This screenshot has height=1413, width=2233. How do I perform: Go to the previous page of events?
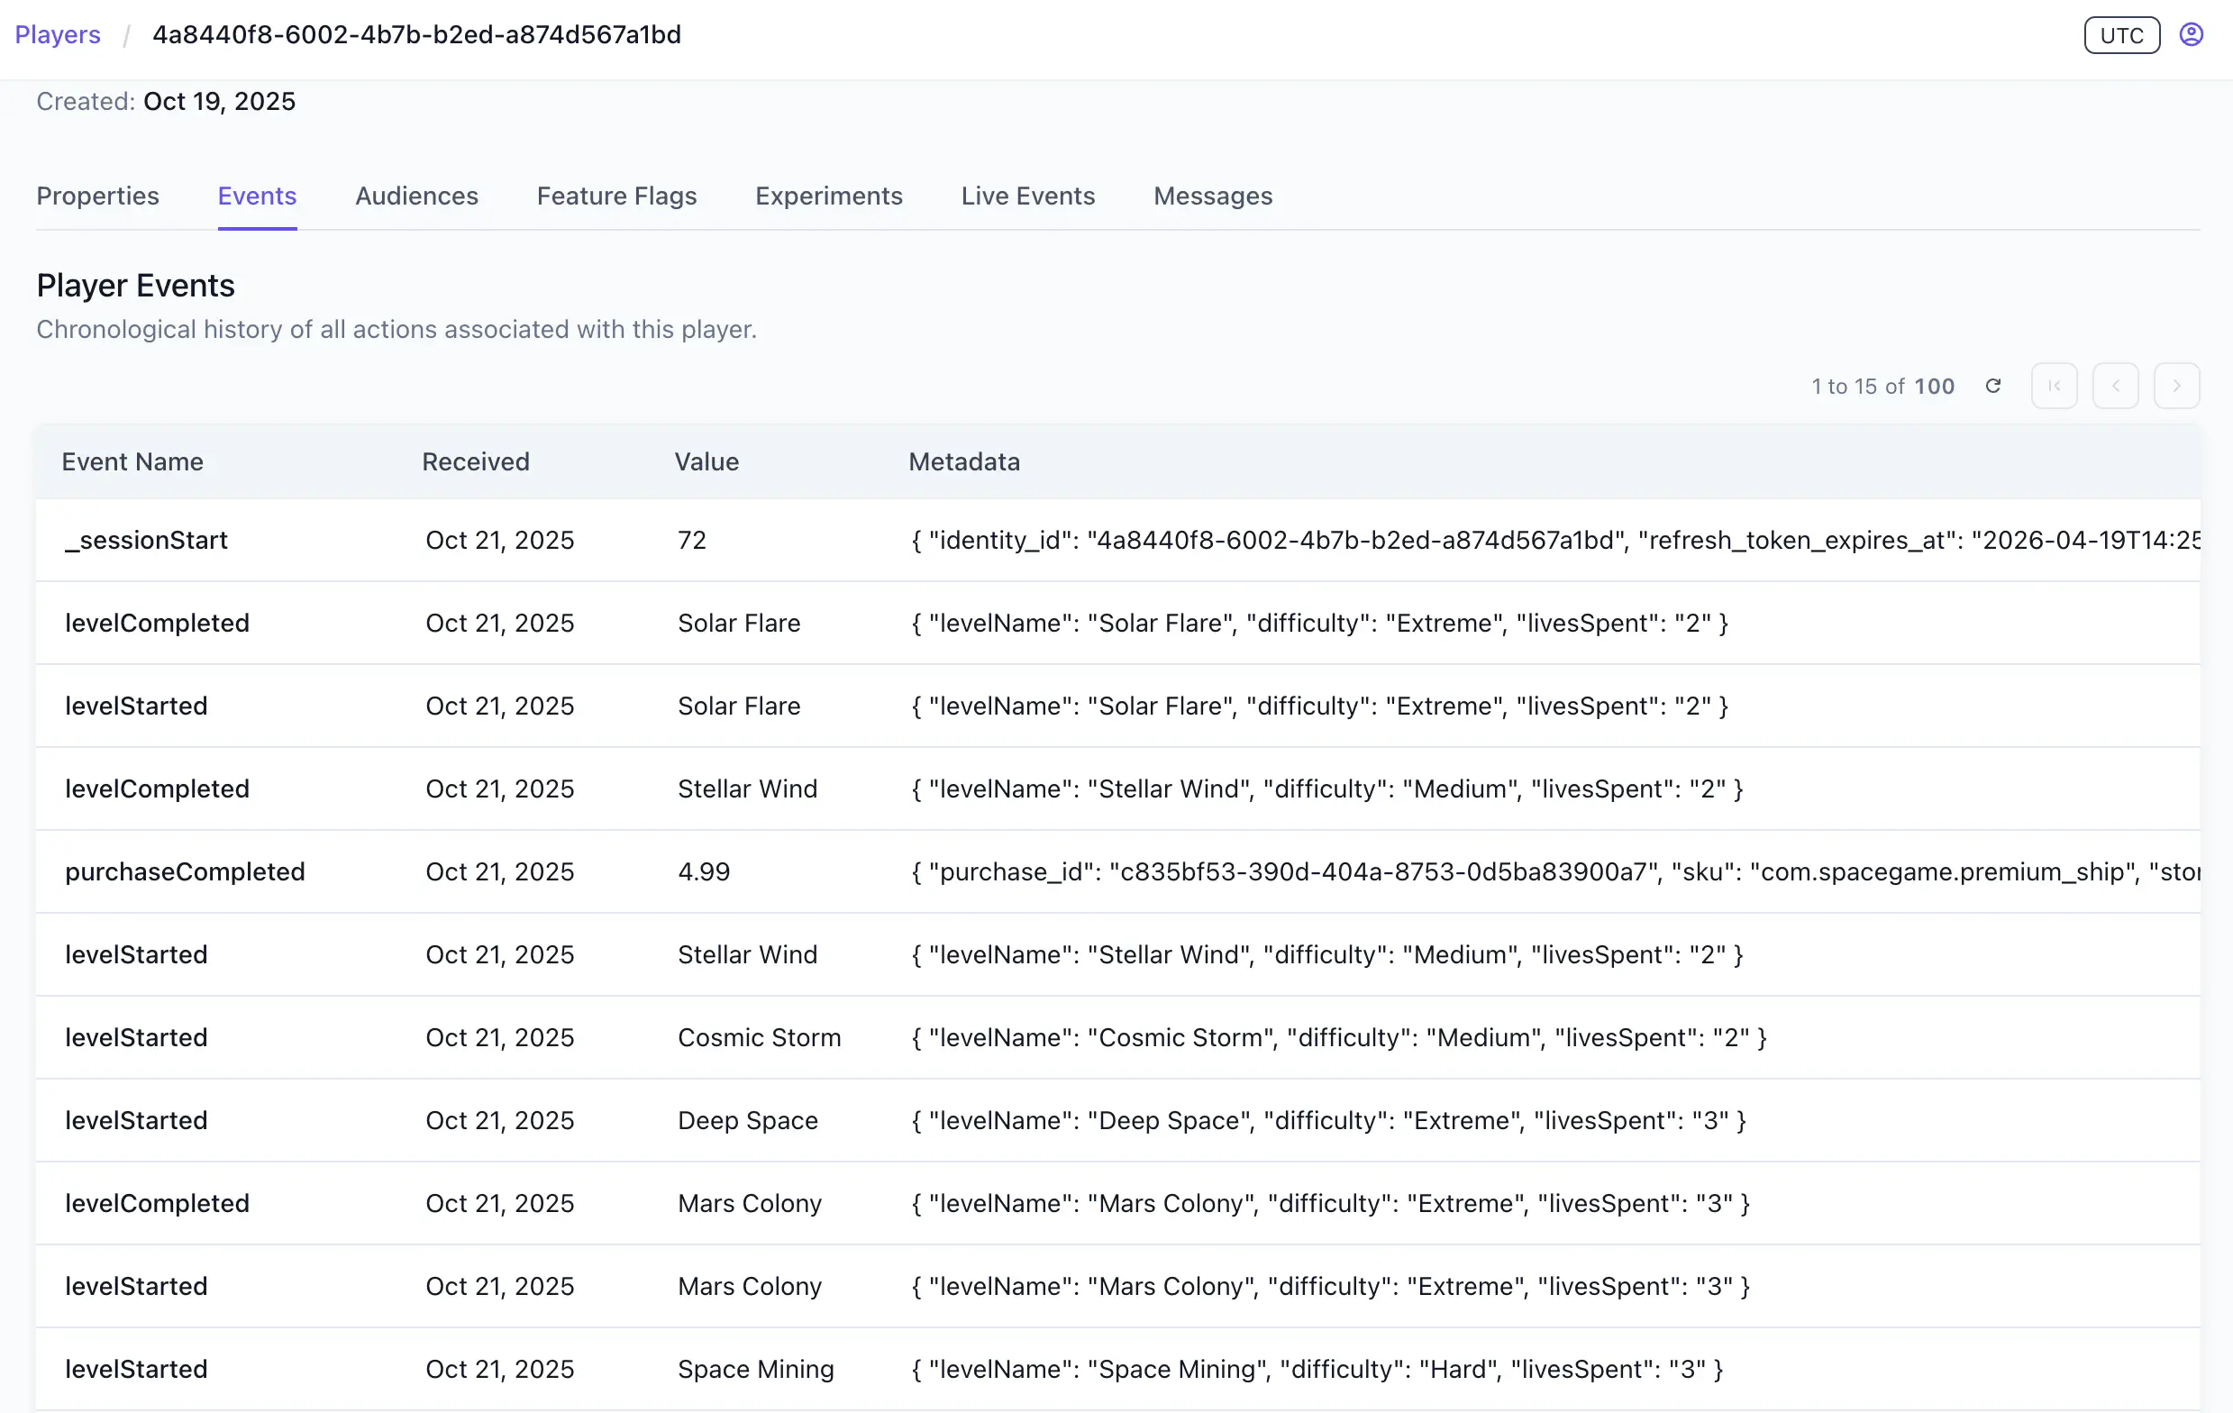tap(2115, 386)
